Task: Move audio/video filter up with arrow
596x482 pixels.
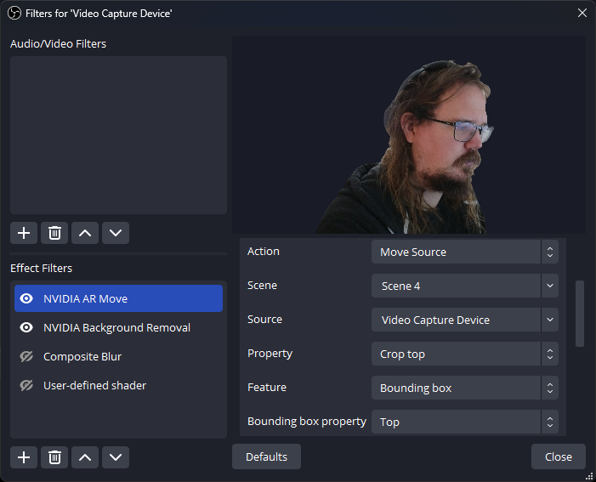Action: (85, 233)
